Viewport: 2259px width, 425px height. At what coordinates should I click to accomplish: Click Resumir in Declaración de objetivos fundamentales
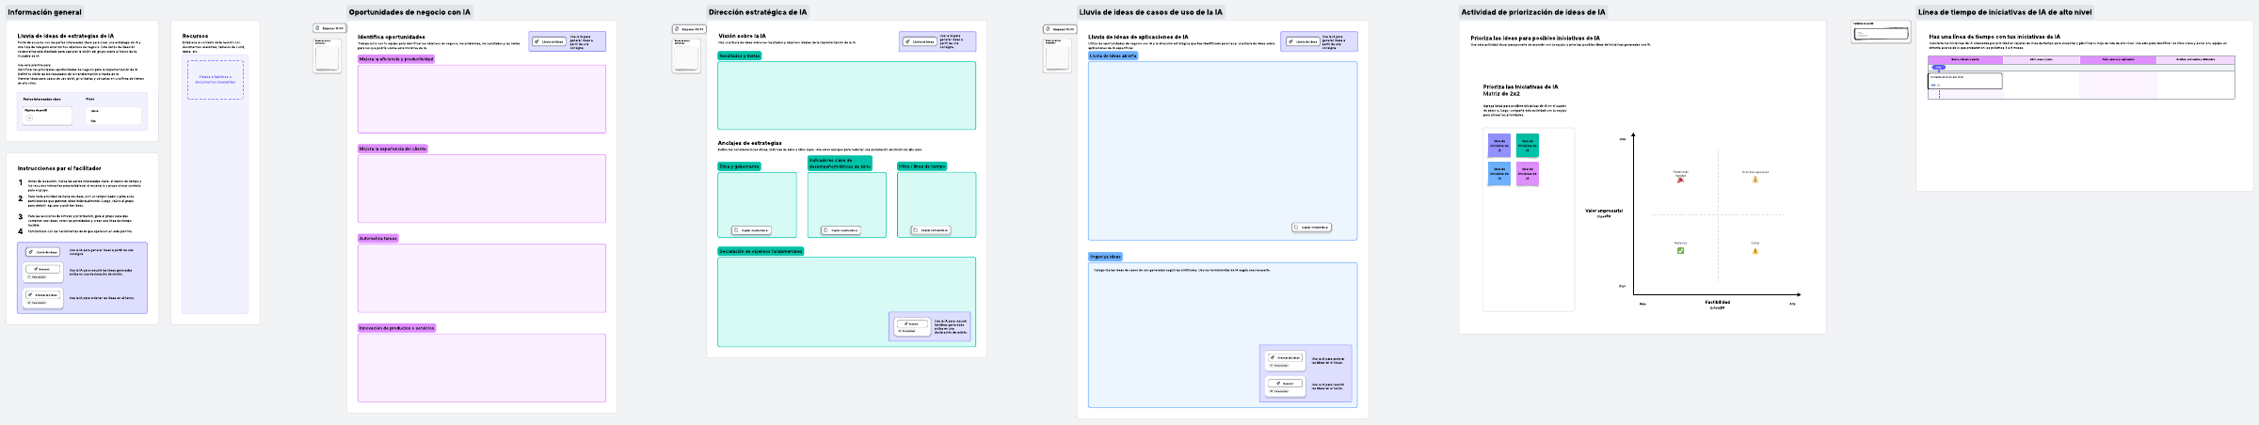click(x=912, y=323)
